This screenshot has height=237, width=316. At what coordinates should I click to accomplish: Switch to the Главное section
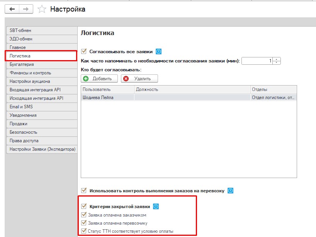point(42,47)
